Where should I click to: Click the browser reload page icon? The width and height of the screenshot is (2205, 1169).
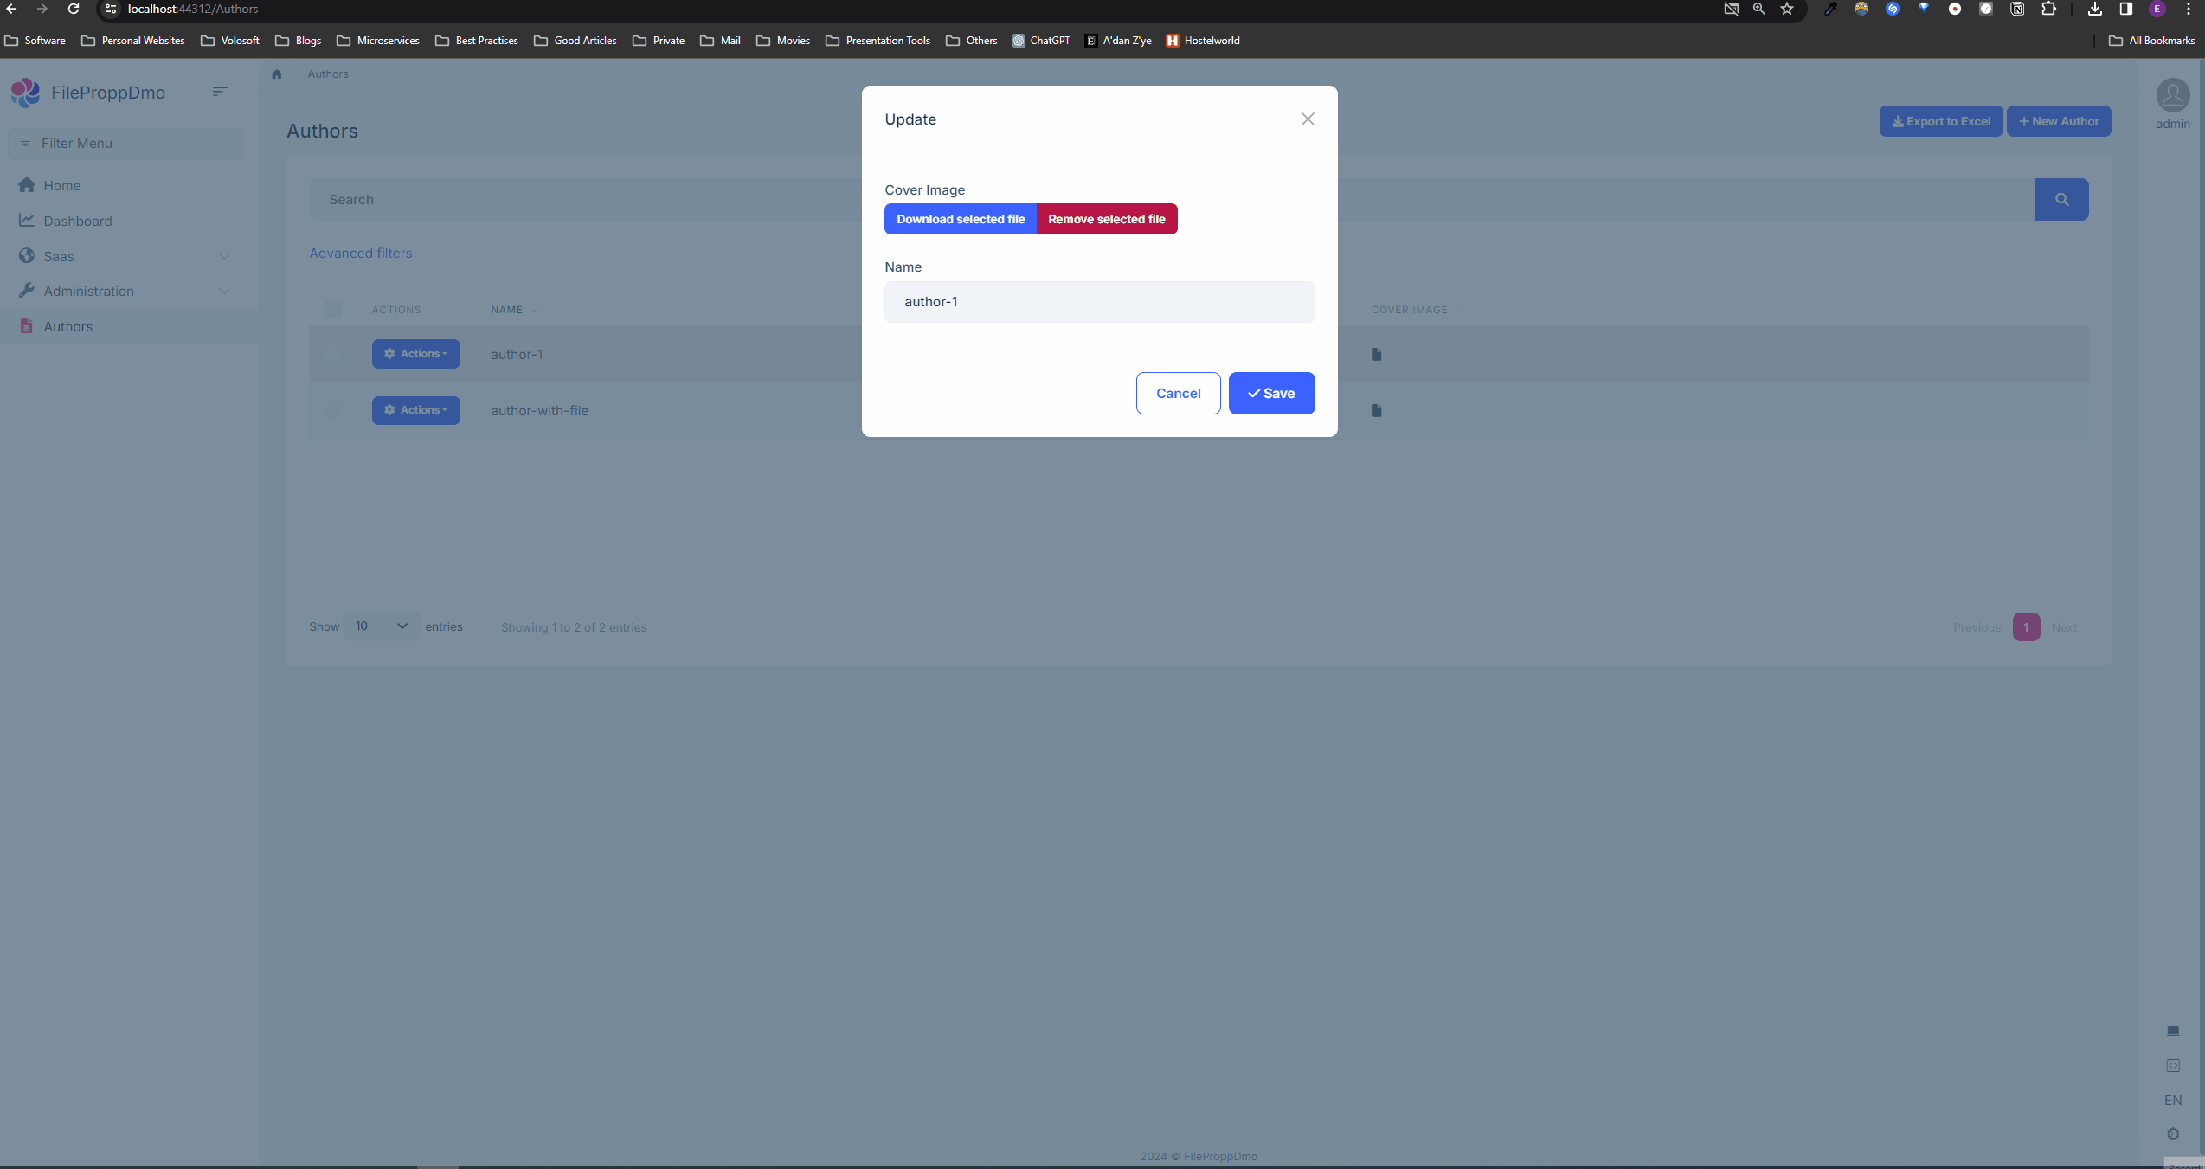(x=74, y=9)
